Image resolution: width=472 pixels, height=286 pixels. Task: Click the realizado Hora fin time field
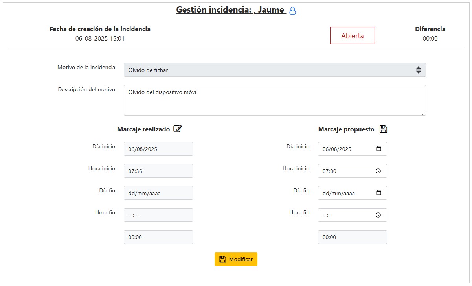pyautogui.click(x=158, y=215)
